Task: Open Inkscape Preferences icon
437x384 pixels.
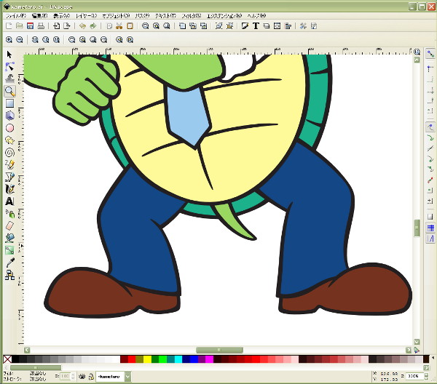Action: pos(303,26)
